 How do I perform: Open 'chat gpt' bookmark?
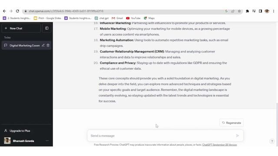coord(102,18)
